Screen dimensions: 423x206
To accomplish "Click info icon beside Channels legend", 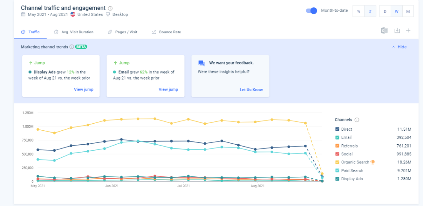I will [x=357, y=120].
